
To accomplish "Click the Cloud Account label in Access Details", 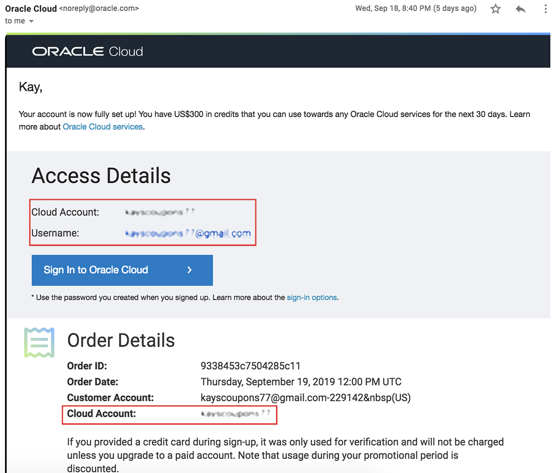I will [x=65, y=212].
